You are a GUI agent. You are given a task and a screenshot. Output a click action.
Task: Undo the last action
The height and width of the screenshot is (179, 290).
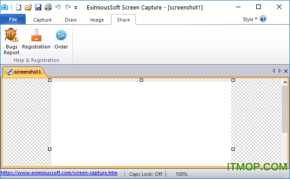[x=58, y=7]
